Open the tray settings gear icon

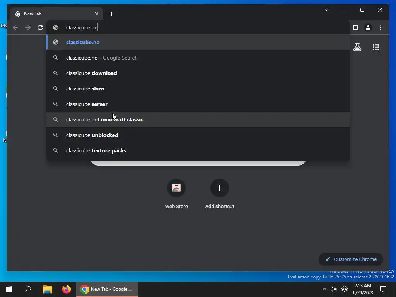[x=345, y=289]
